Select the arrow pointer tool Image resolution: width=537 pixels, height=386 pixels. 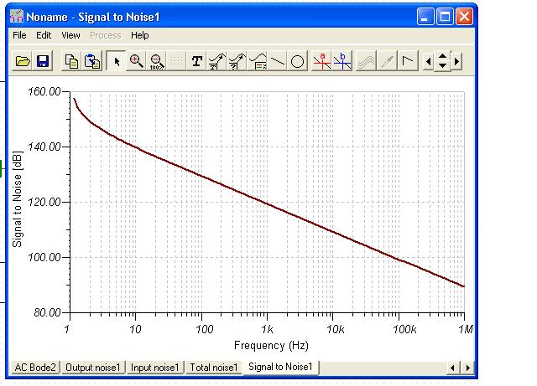[117, 61]
